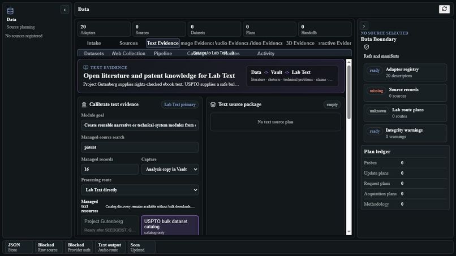The image size is (456, 256).
Task: Click the JSON Store status chip
Action: coord(19,247)
